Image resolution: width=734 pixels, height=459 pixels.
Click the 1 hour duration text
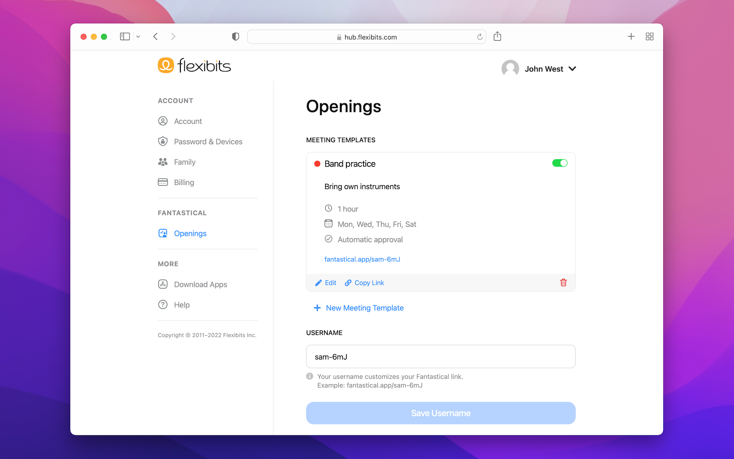coord(348,209)
